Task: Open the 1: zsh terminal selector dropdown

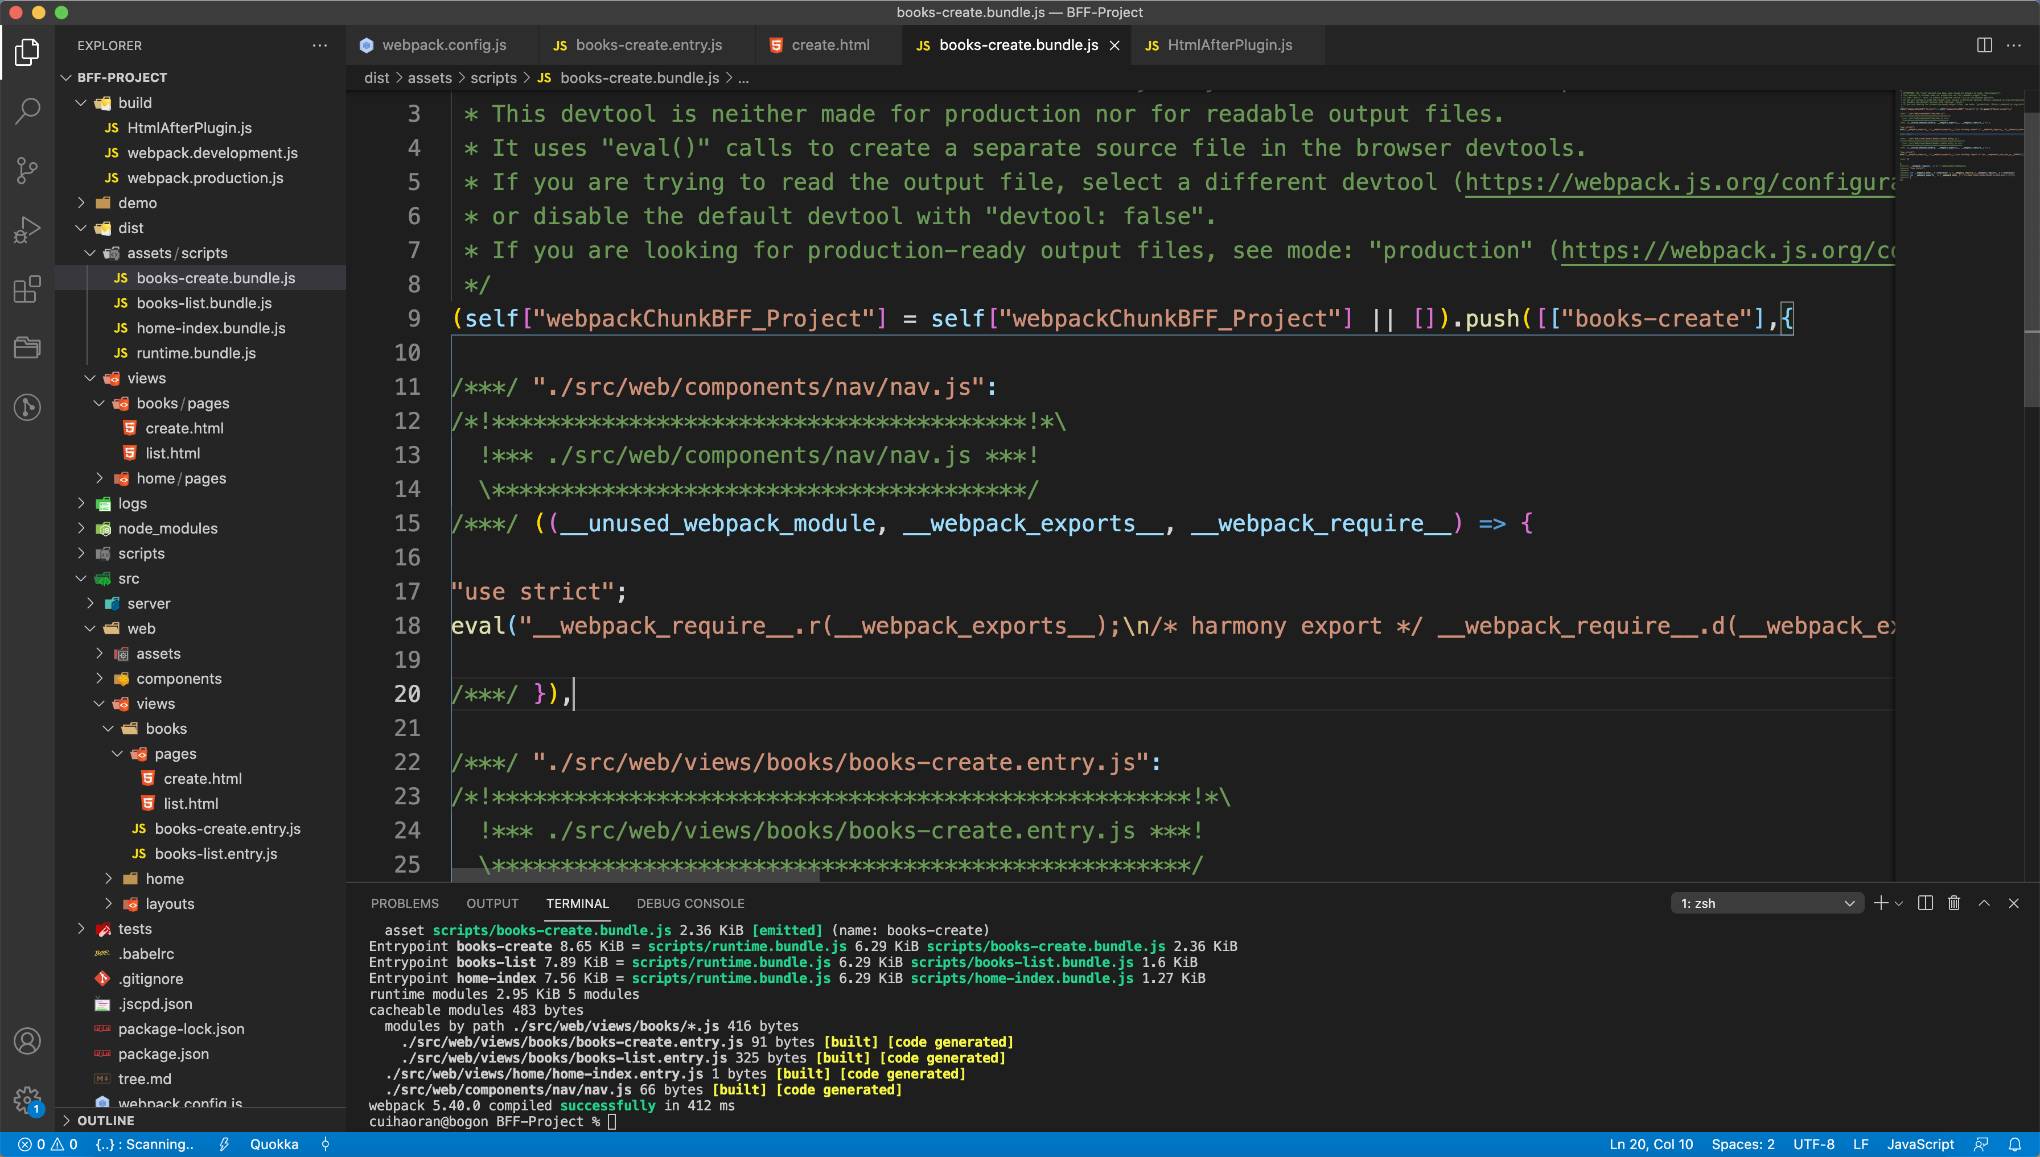Action: (x=1767, y=903)
